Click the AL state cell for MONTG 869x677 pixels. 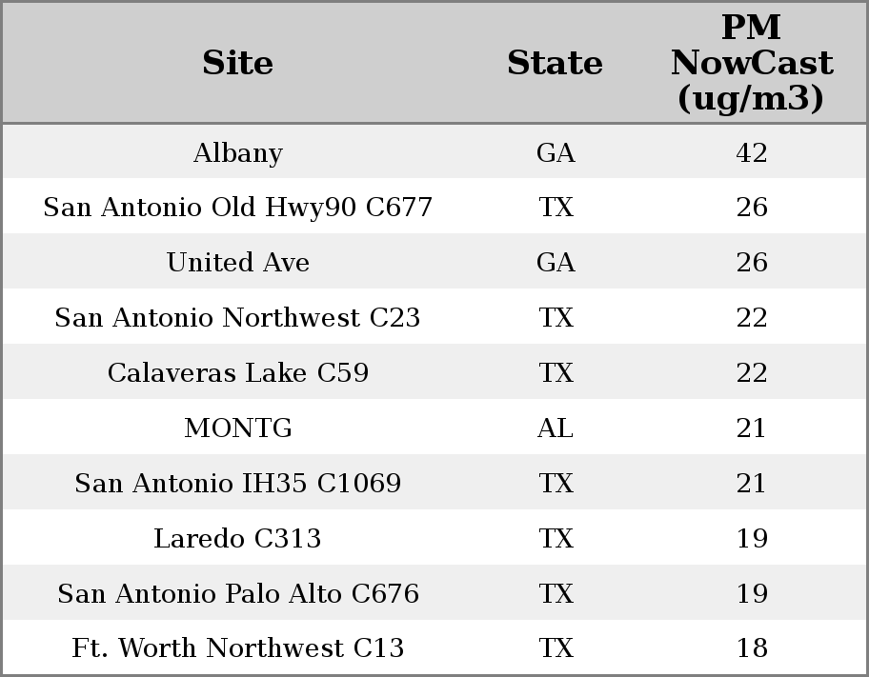point(556,428)
